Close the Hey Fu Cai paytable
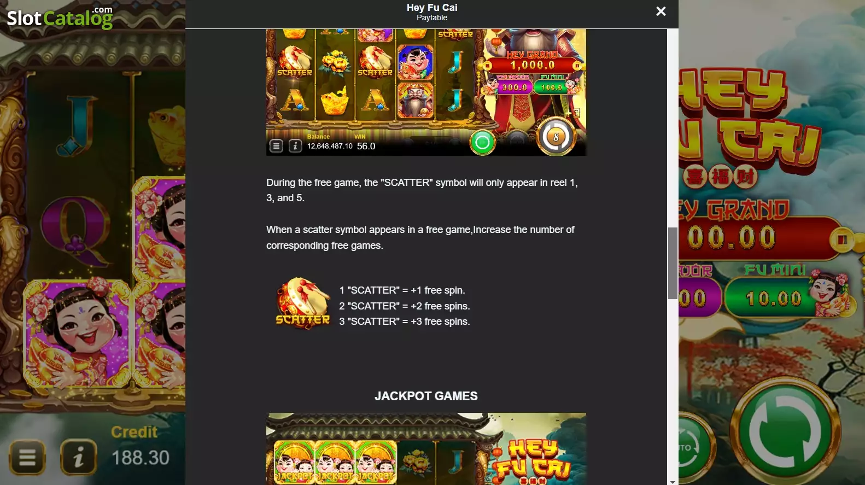865x485 pixels. click(x=661, y=11)
